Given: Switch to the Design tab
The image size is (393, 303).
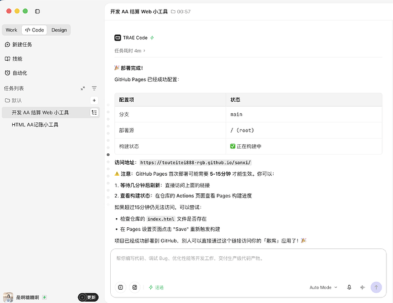Looking at the screenshot, I should point(59,30).
